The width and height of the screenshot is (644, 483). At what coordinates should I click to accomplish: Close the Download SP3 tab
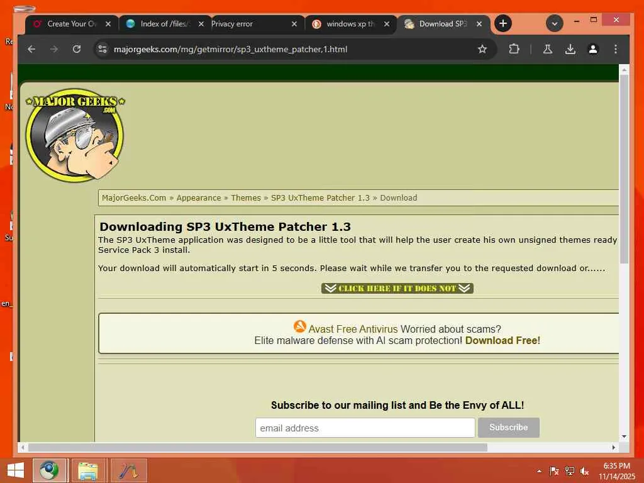point(479,25)
